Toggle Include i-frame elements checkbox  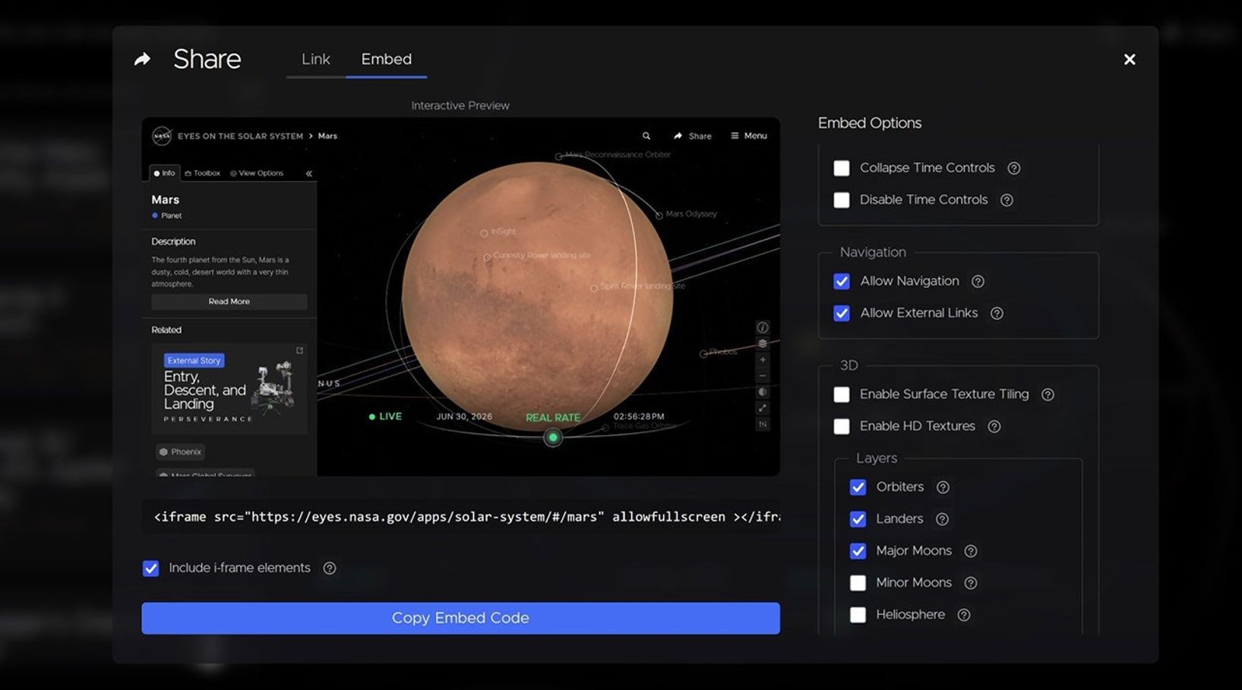(x=150, y=568)
